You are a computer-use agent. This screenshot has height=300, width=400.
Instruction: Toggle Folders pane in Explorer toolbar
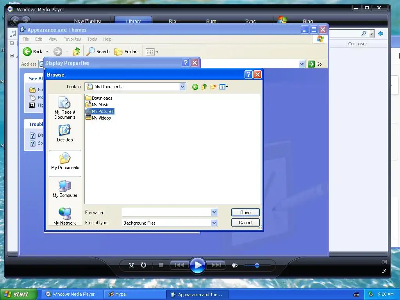click(x=127, y=52)
